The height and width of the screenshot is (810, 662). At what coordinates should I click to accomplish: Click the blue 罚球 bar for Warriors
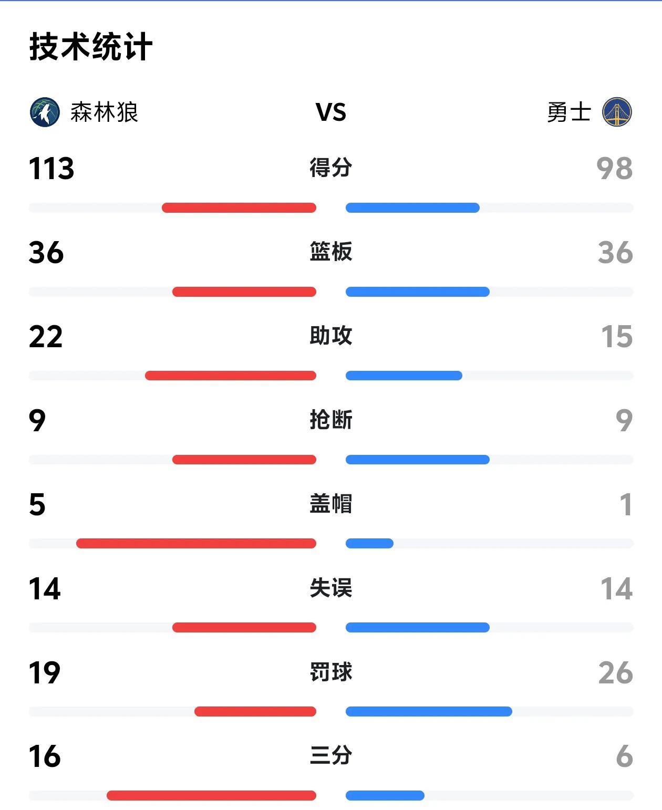pos(429,712)
